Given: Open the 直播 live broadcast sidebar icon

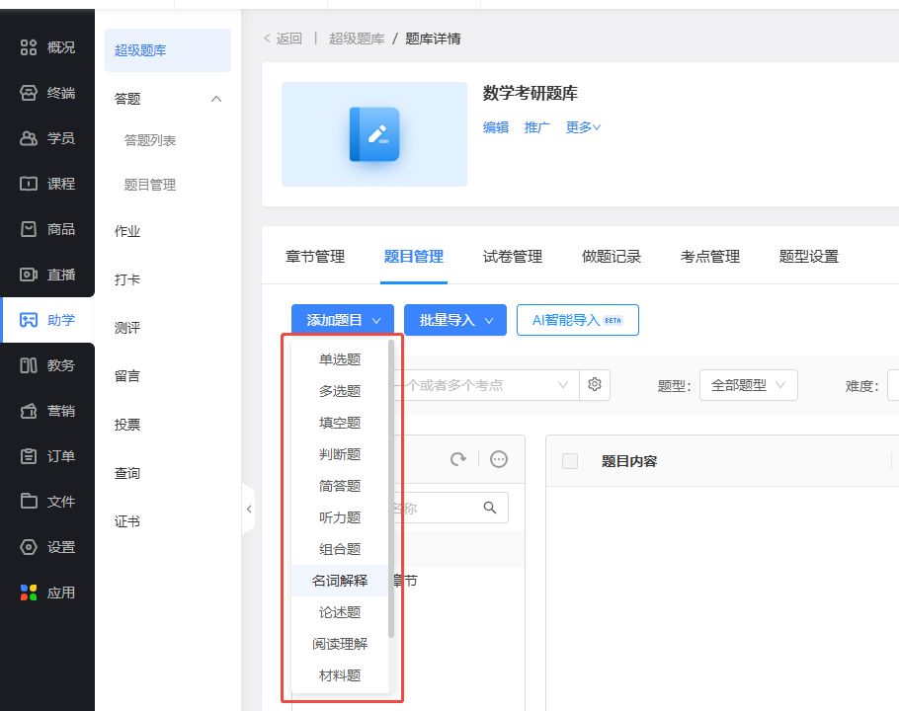Looking at the screenshot, I should pos(30,275).
